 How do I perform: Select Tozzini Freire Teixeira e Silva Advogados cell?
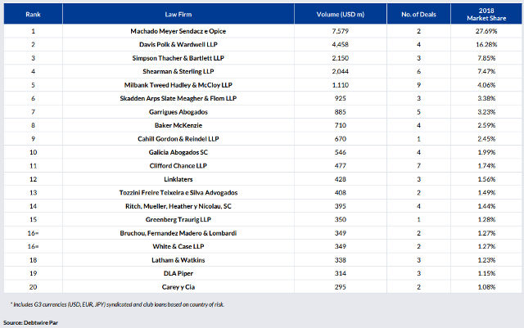[178, 193]
